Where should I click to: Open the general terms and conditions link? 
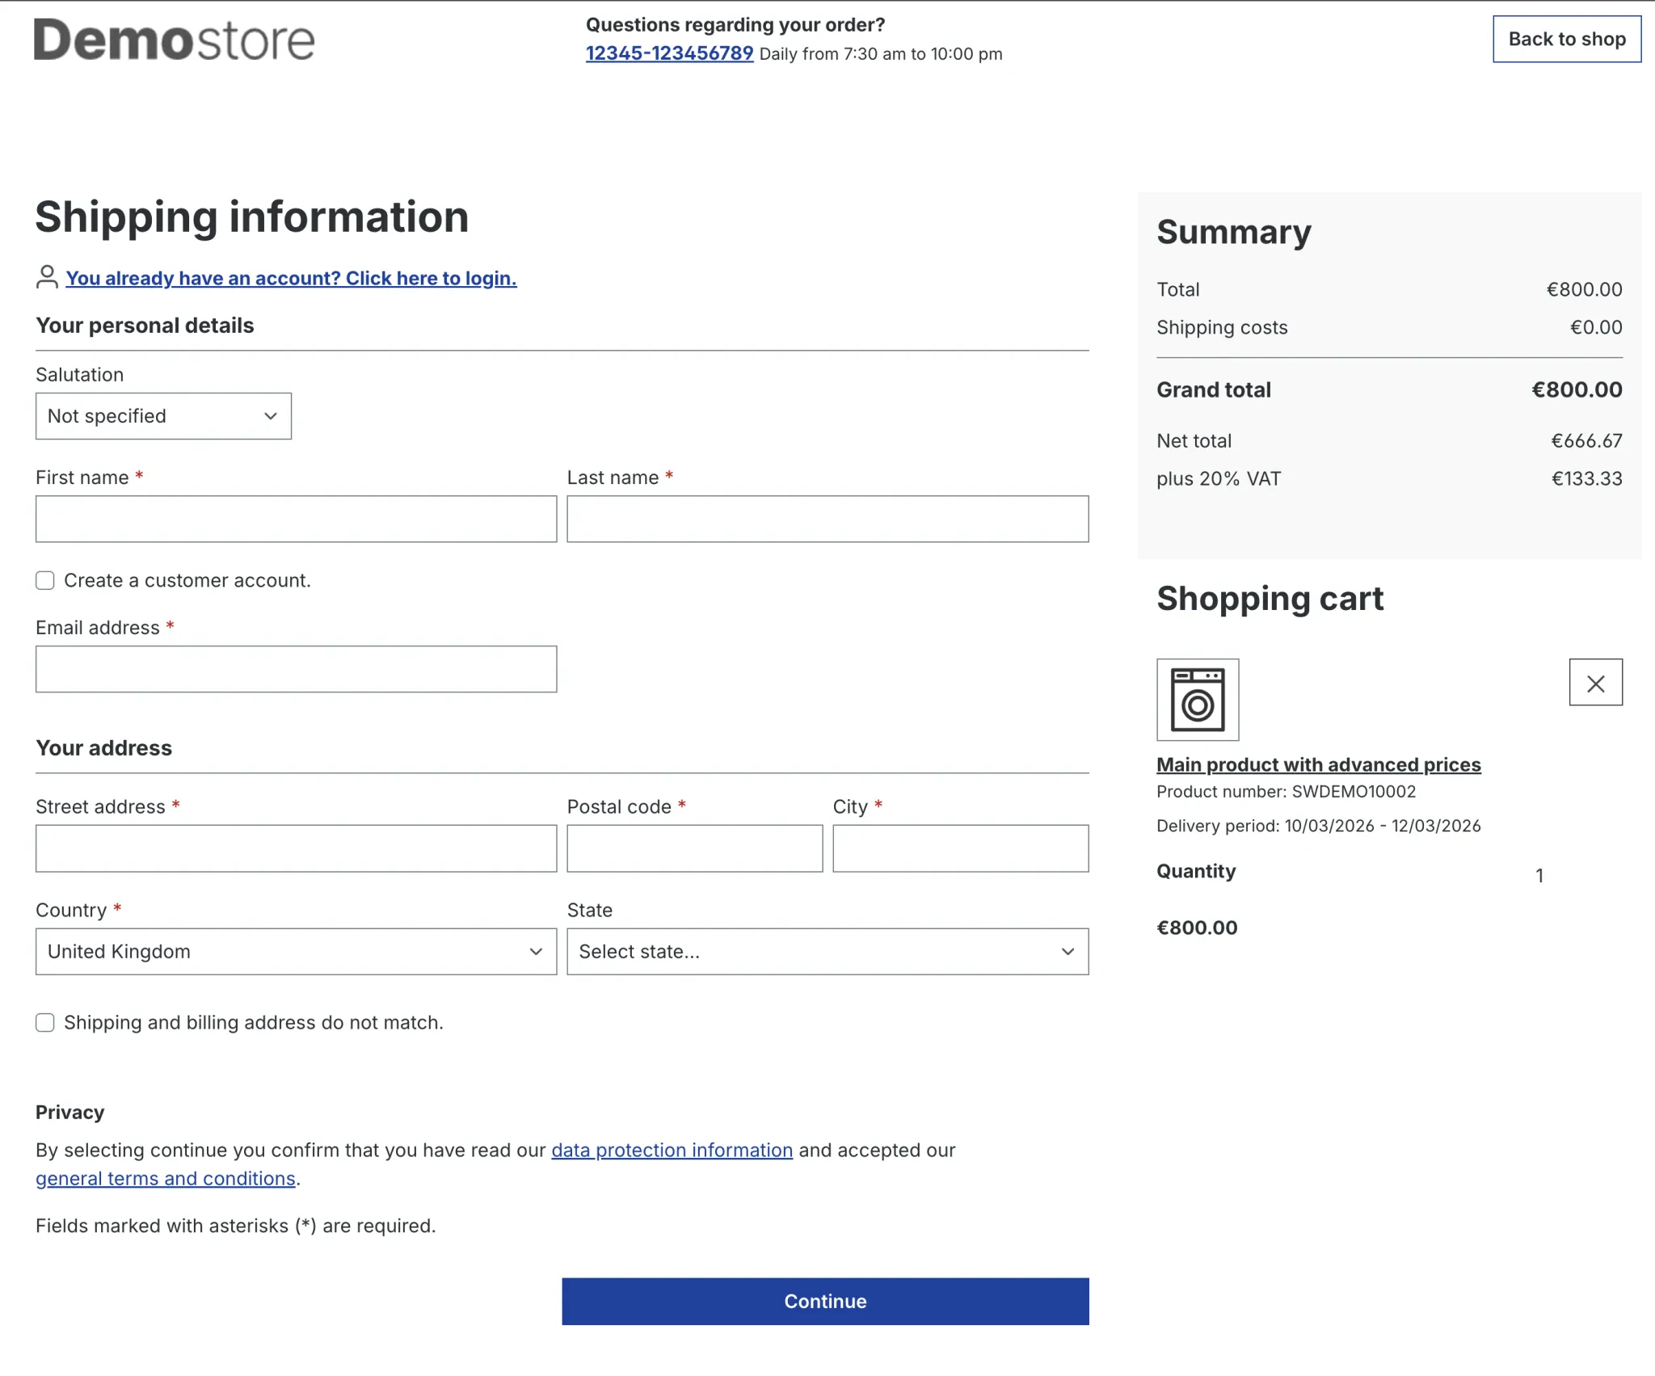click(166, 1178)
